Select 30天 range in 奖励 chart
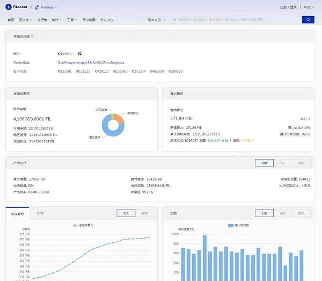This screenshot has height=281, width=322. [283, 213]
